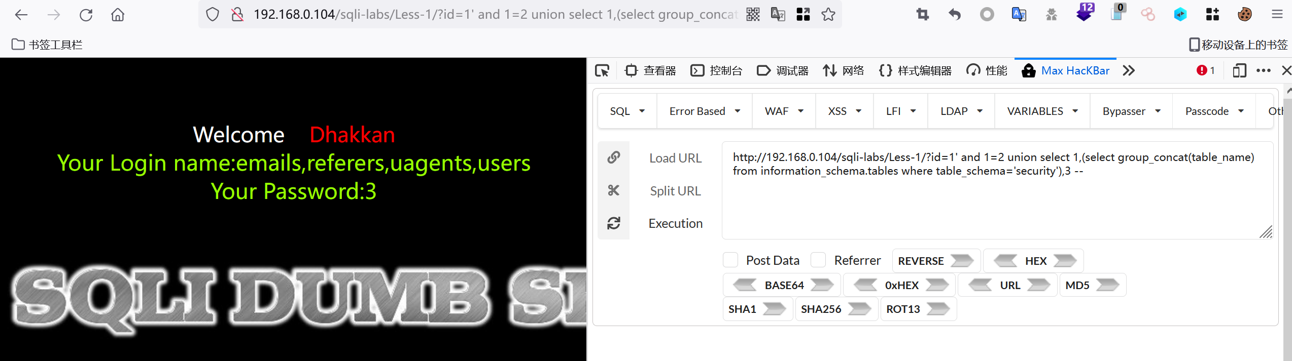Click the Split URL scissors icon
This screenshot has height=361, width=1292.
614,190
